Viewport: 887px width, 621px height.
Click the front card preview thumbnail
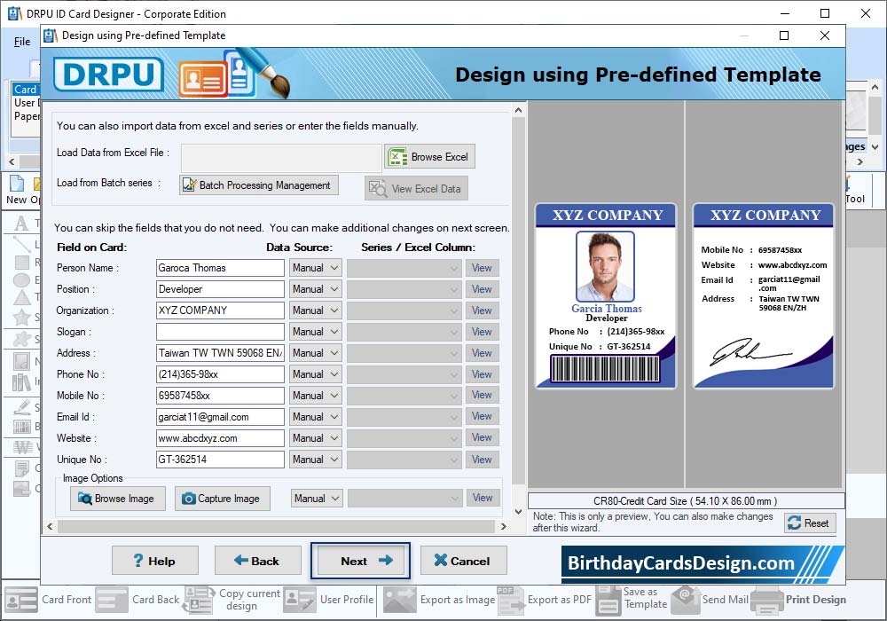(x=606, y=296)
